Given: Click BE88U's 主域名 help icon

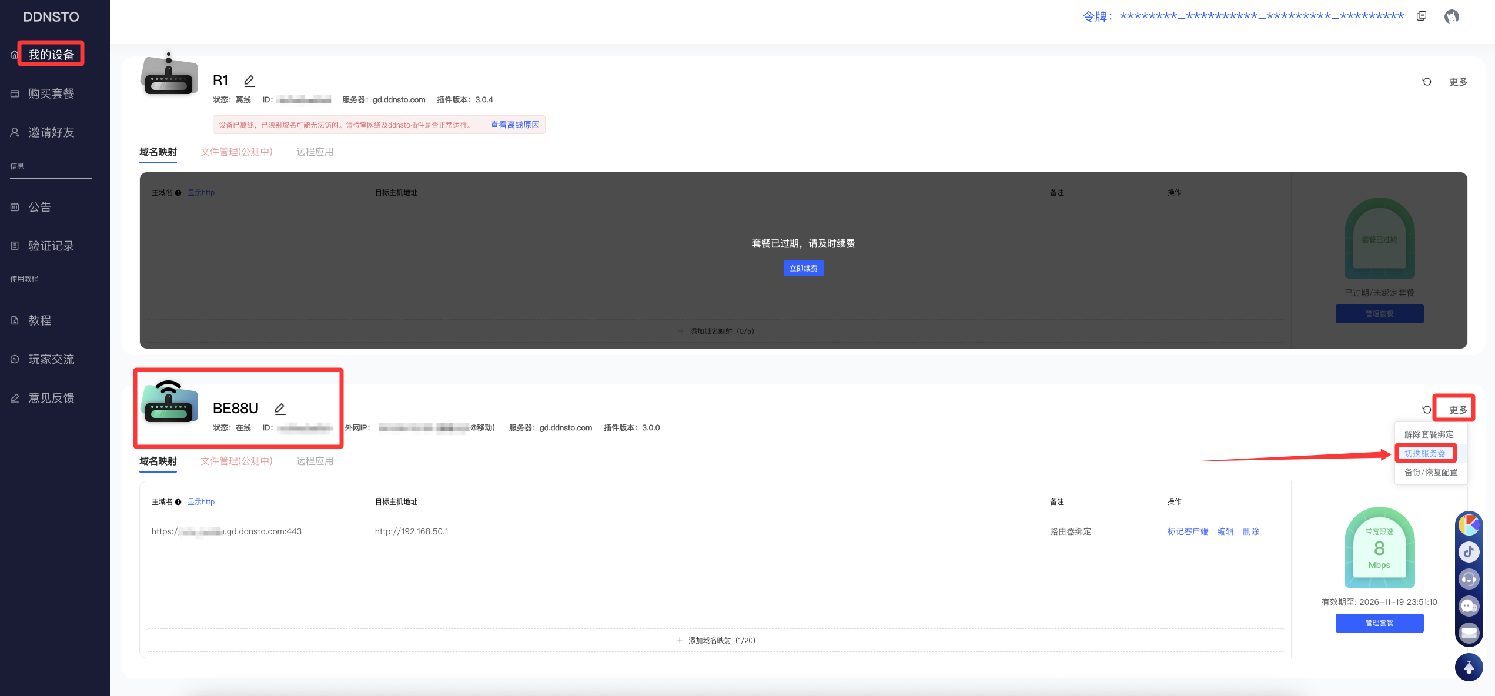Looking at the screenshot, I should pos(178,502).
